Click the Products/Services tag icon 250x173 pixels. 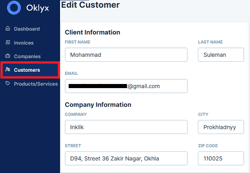(8, 83)
